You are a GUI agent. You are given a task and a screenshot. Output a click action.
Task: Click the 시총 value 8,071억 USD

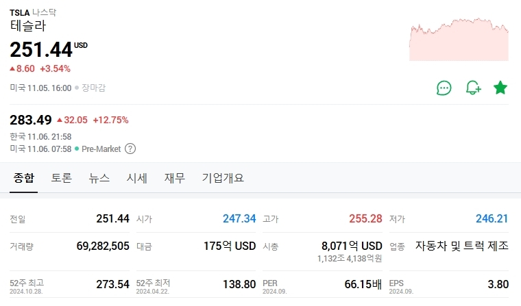pyautogui.click(x=352, y=246)
